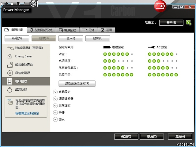This screenshot has height=147, width=196.
Task: Open the 電源計劃 tab
Action: point(14,30)
